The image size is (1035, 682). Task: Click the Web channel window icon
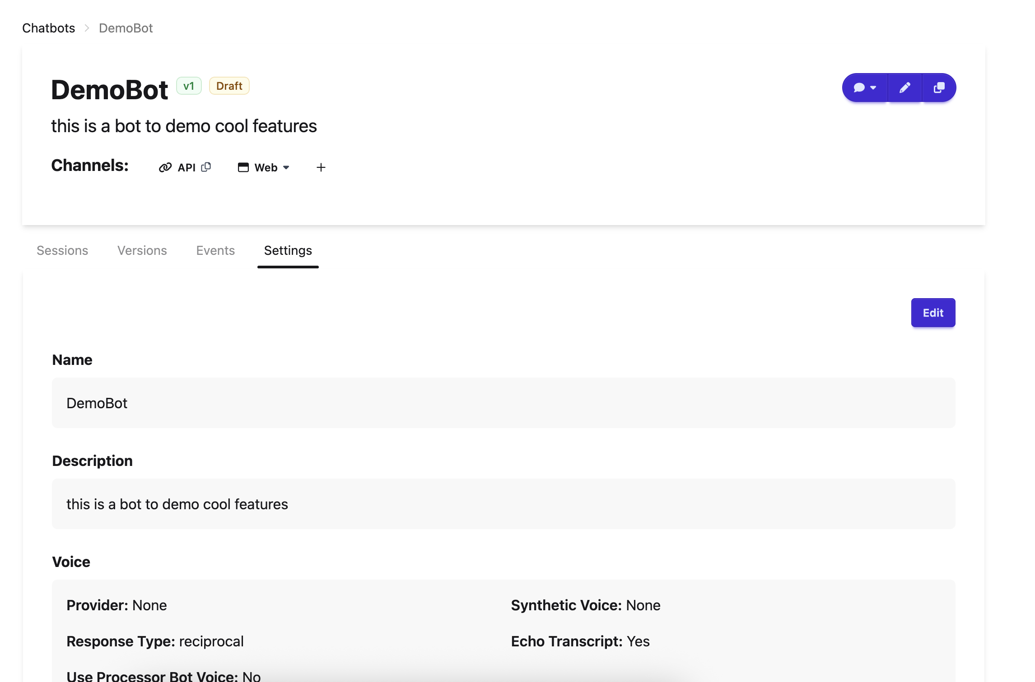click(243, 168)
